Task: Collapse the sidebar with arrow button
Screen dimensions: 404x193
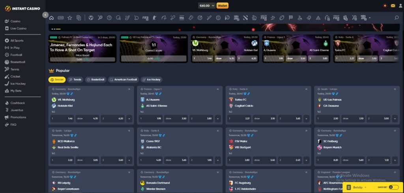Action: pyautogui.click(x=45, y=15)
